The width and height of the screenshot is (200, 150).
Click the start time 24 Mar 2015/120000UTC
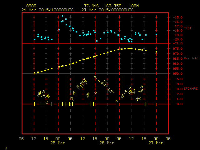point(48,10)
